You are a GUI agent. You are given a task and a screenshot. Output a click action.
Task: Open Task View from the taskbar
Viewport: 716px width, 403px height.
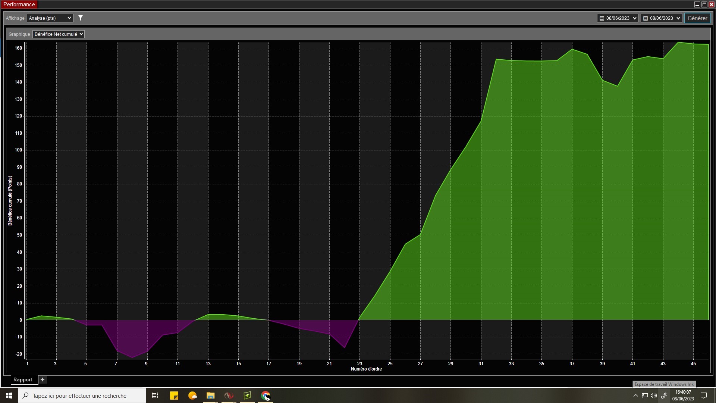tap(155, 396)
